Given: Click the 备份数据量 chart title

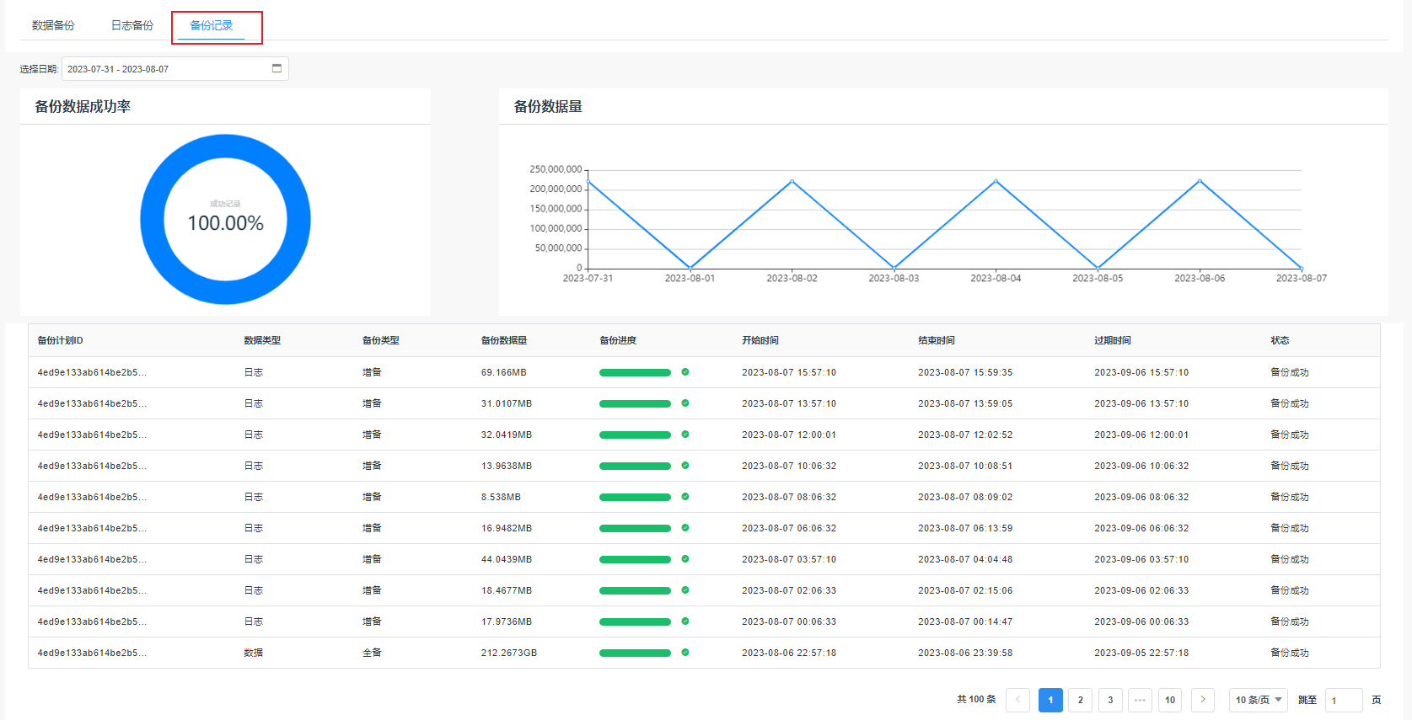Looking at the screenshot, I should (x=548, y=106).
